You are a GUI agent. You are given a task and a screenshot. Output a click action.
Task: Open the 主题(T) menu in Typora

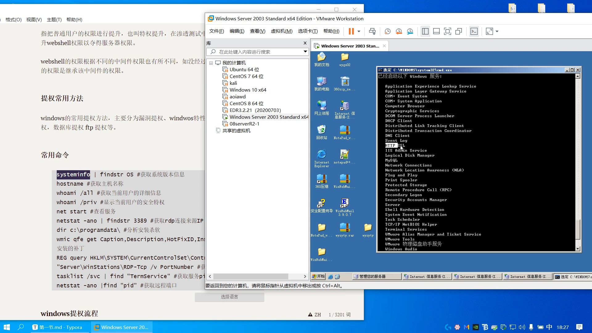(54, 20)
